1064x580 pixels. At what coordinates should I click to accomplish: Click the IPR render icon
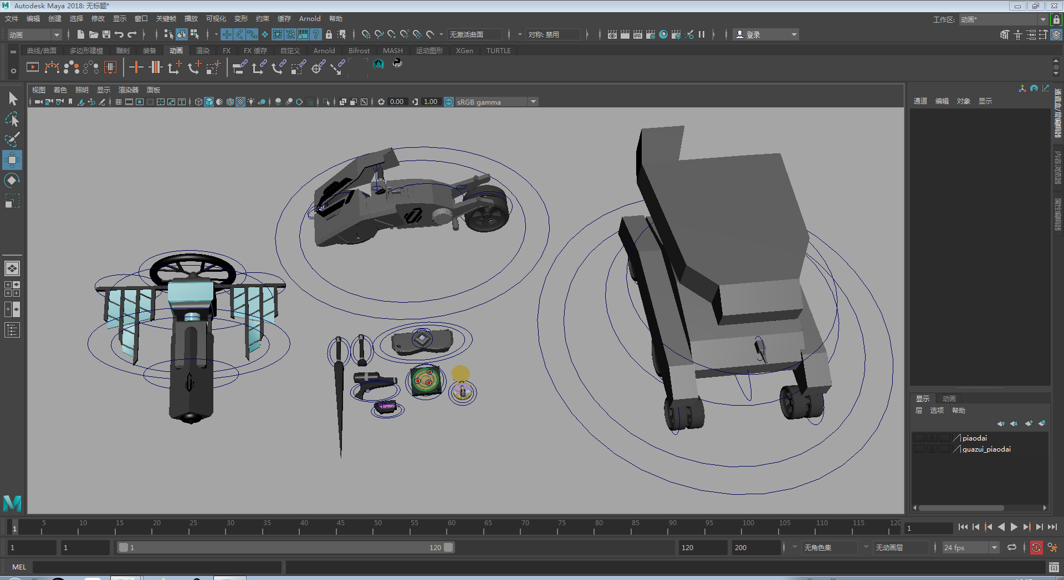click(x=637, y=34)
